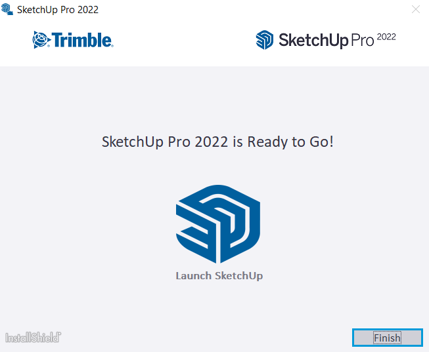Click the 2022 number in the headline
Viewport: 429px width, 352px height.
(x=212, y=142)
